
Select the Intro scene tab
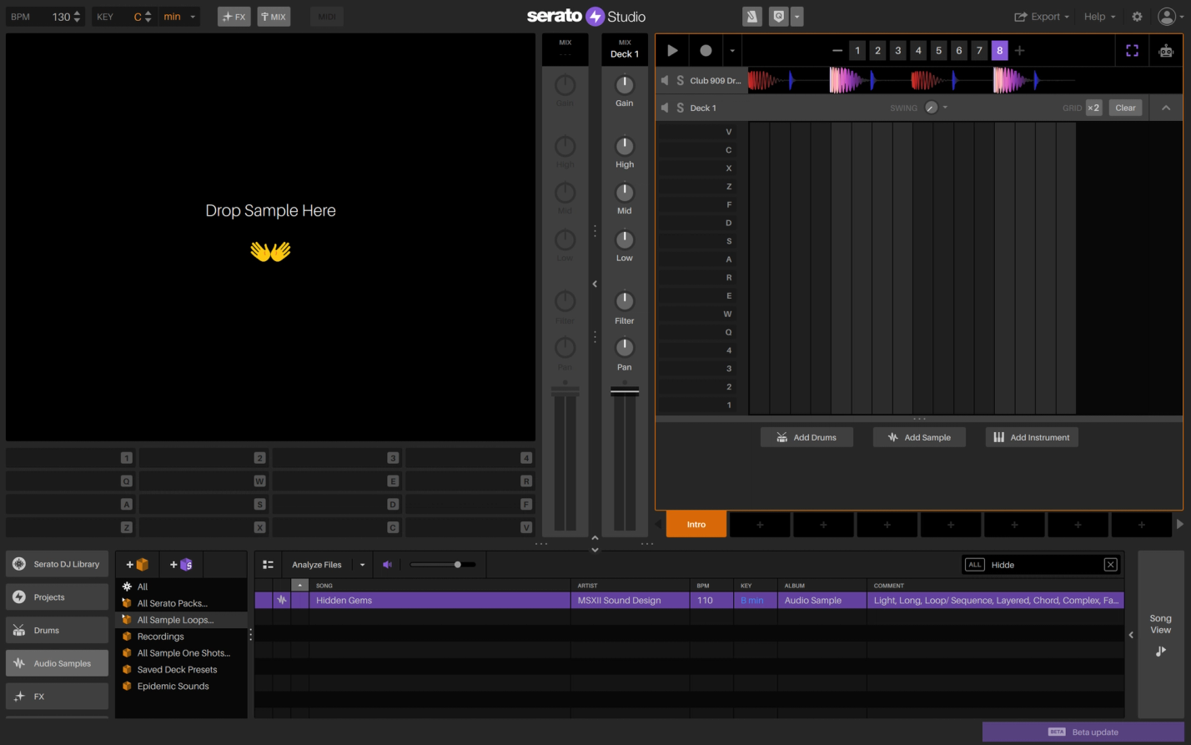[696, 524]
